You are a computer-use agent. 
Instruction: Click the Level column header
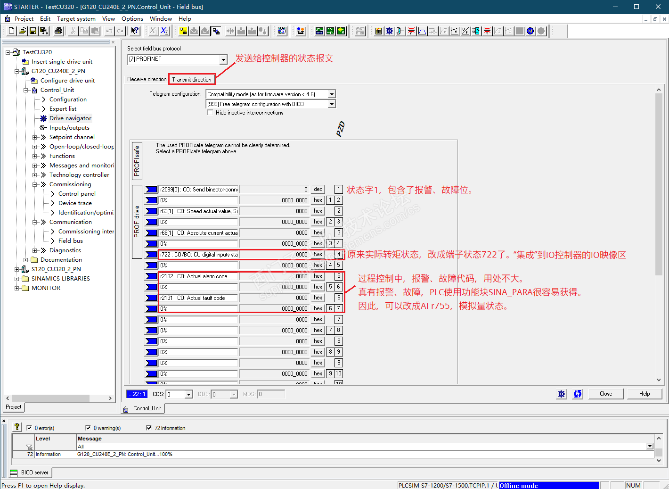point(55,439)
